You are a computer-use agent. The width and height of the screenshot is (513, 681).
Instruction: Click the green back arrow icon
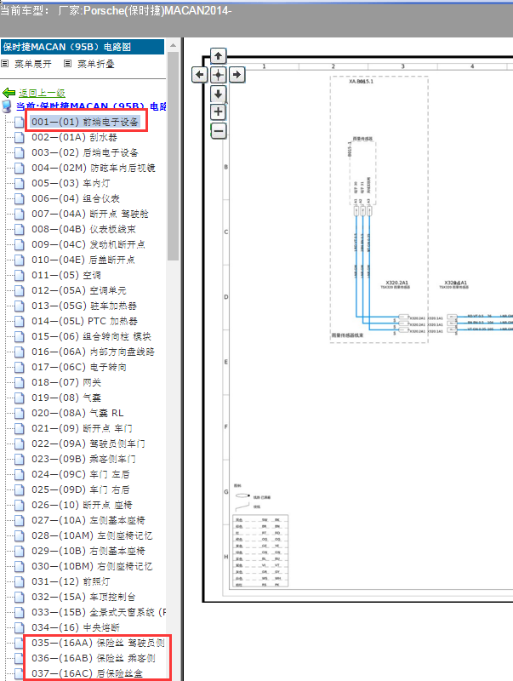9,93
